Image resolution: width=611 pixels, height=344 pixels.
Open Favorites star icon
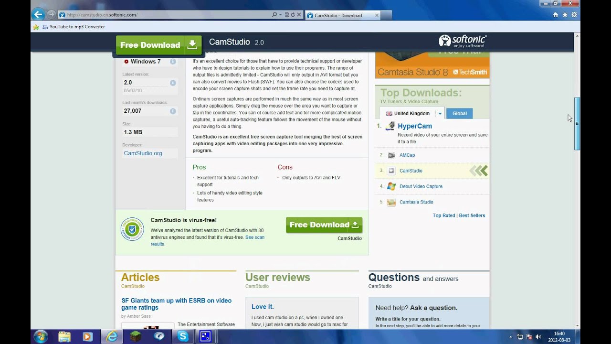pyautogui.click(x=565, y=15)
